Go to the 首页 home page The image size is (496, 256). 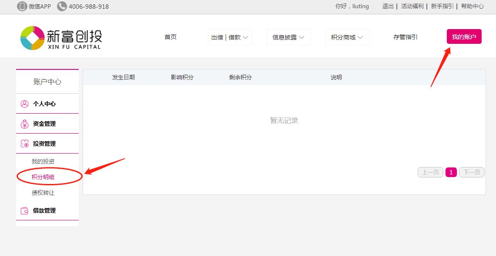(x=171, y=37)
